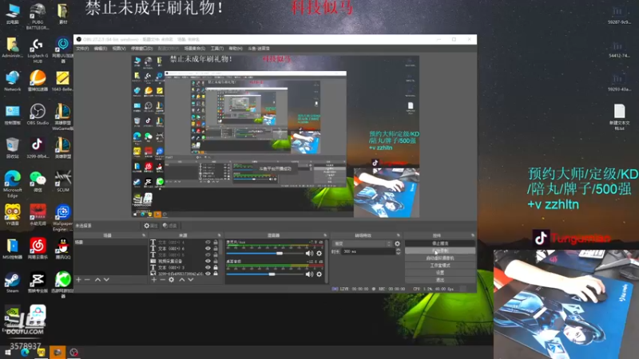Toggle visibility of 文本 (GDI+) 5 source
Screen dimensions: 639x359
(x=208, y=254)
